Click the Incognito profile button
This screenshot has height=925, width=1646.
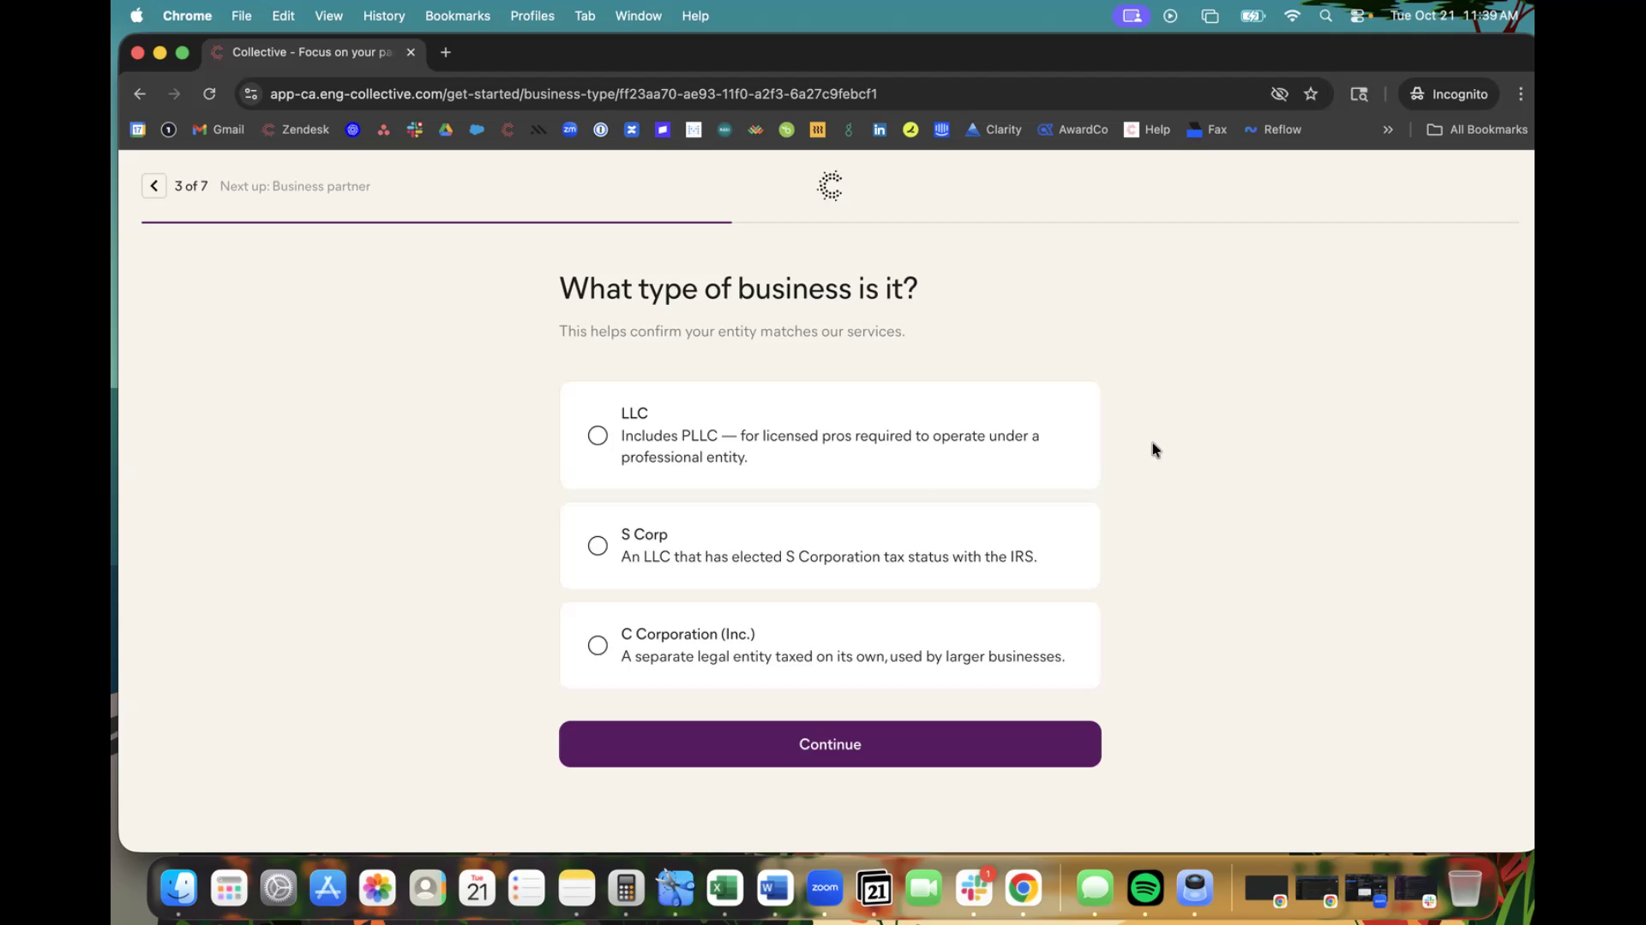click(x=1449, y=94)
